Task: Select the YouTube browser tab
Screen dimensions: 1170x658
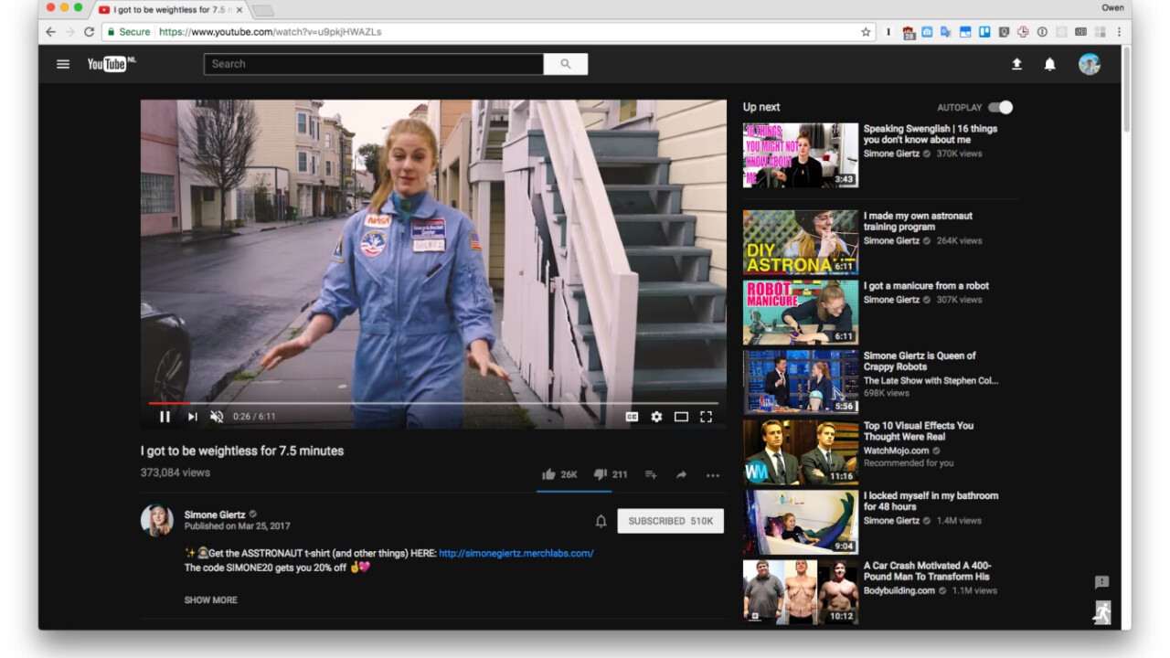Action: (171, 9)
